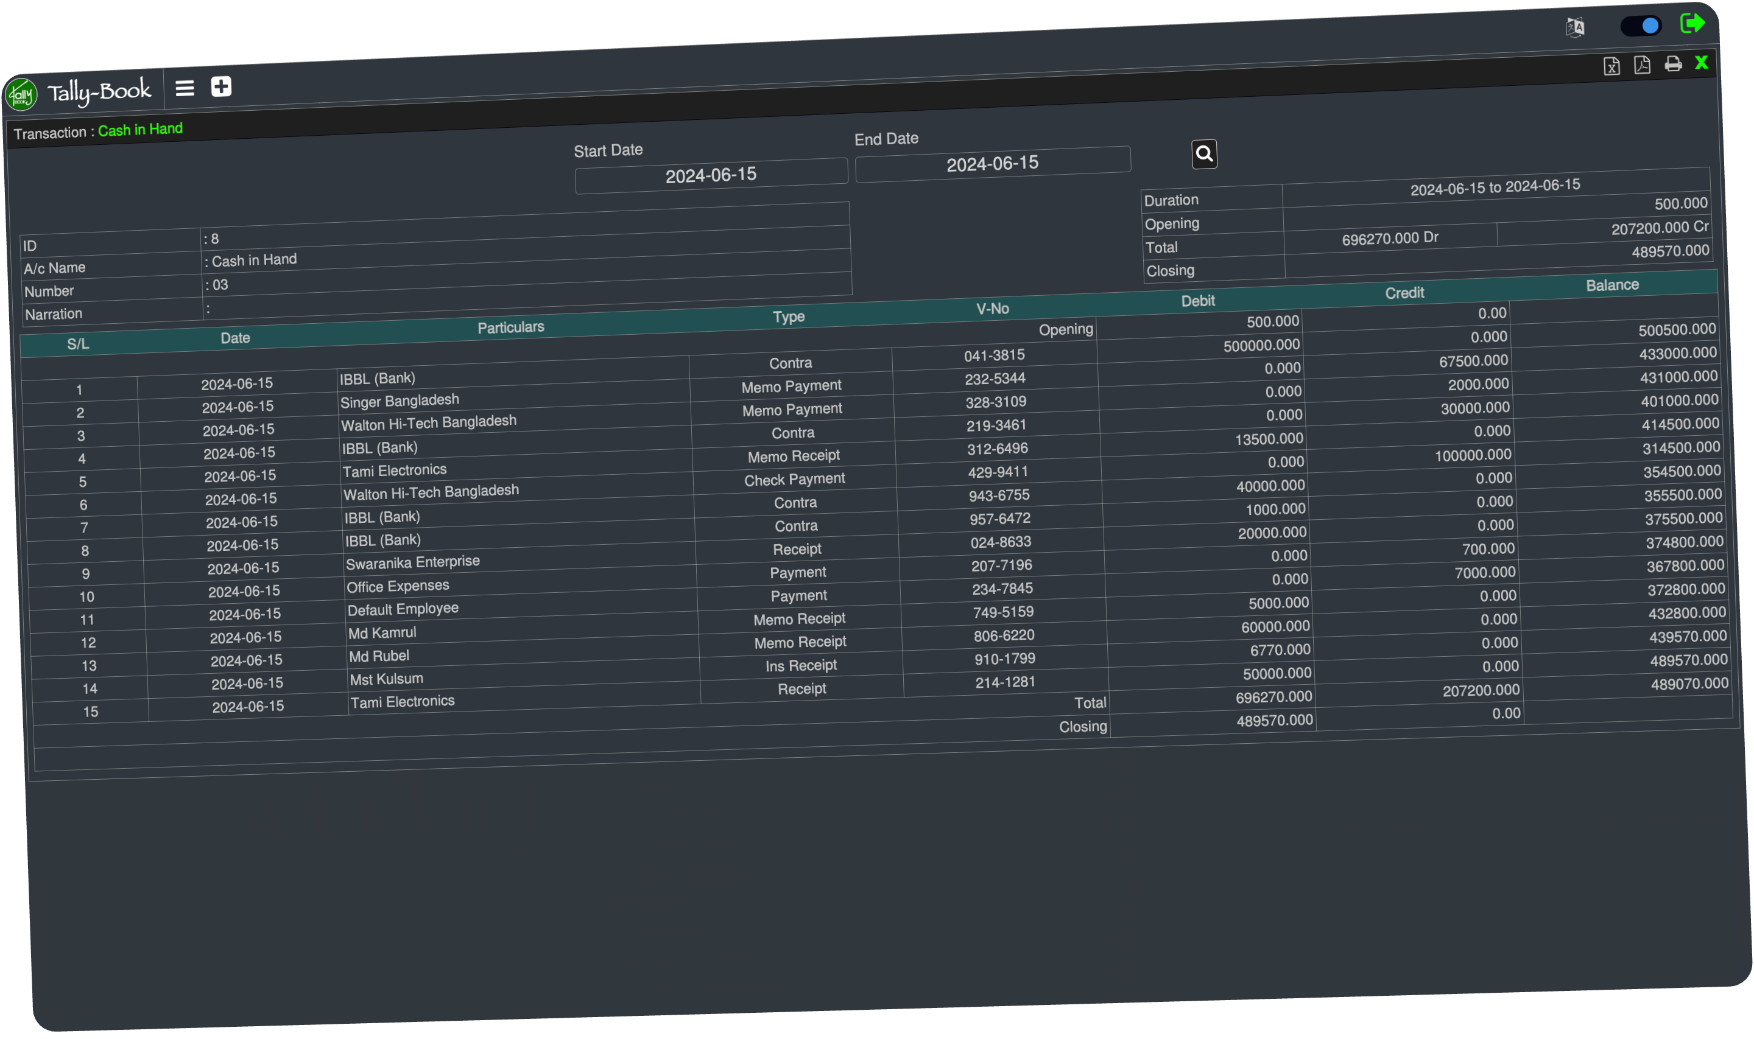Click the language translate icon

click(1575, 27)
